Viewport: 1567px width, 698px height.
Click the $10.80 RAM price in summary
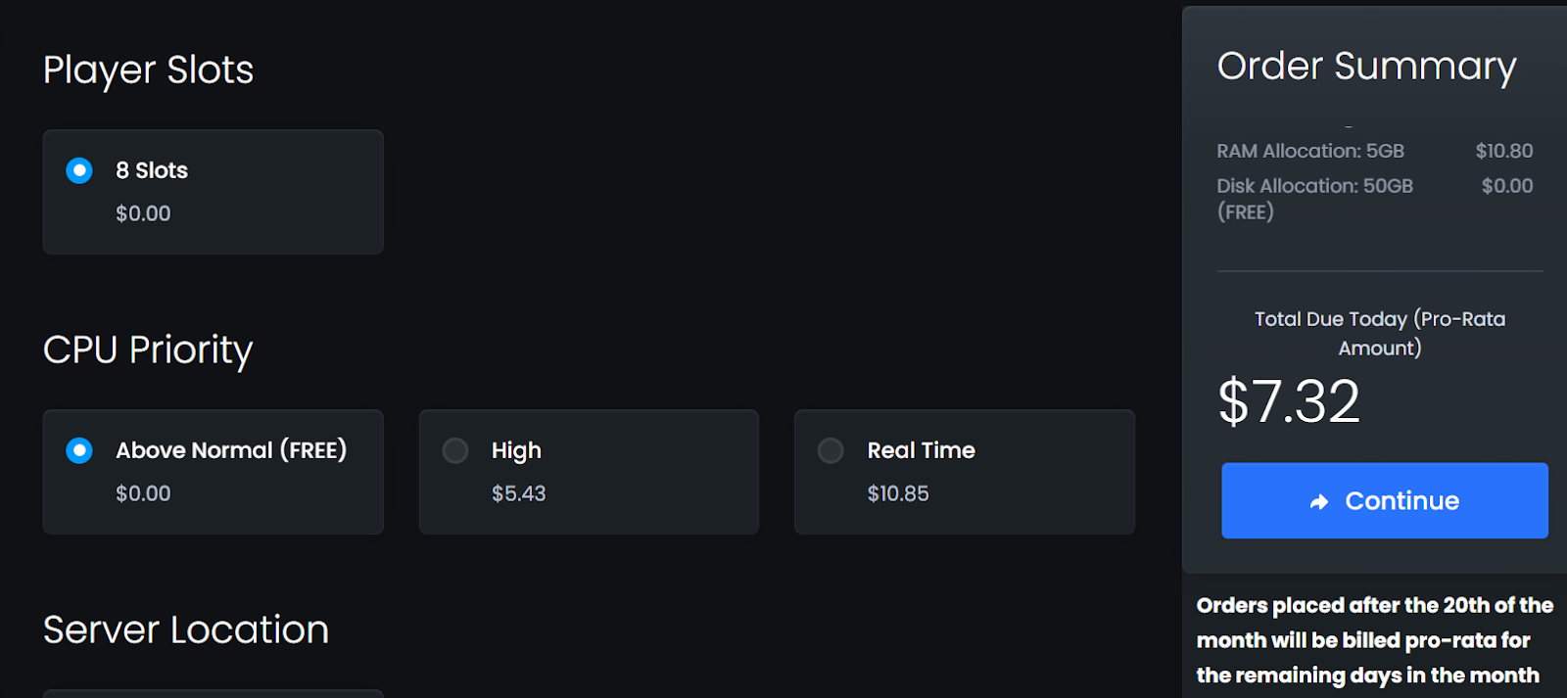[1504, 151]
